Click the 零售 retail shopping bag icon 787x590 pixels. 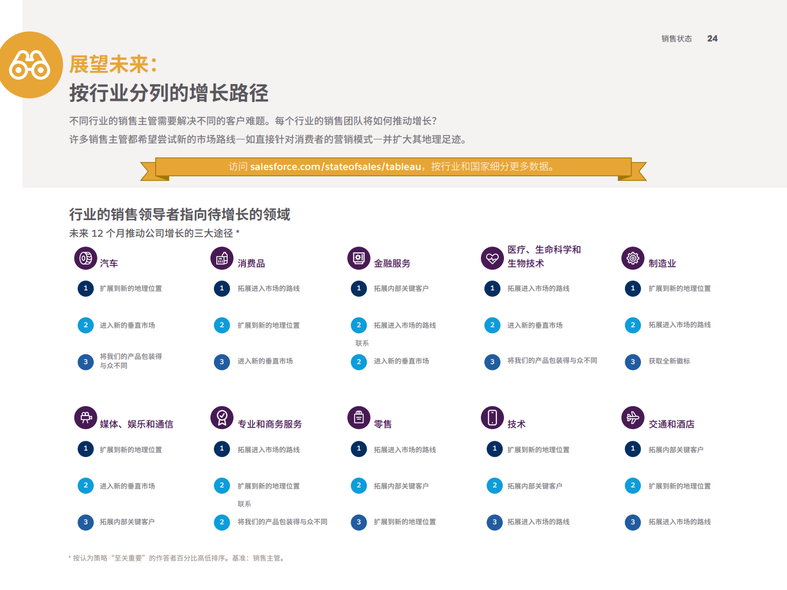[x=359, y=418]
